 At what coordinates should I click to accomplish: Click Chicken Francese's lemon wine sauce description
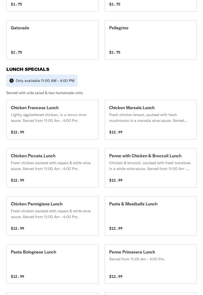point(49,118)
